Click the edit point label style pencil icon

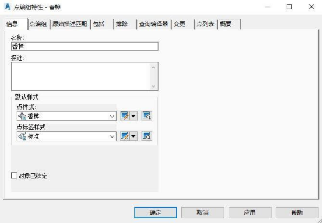pyautogui.click(x=125, y=136)
